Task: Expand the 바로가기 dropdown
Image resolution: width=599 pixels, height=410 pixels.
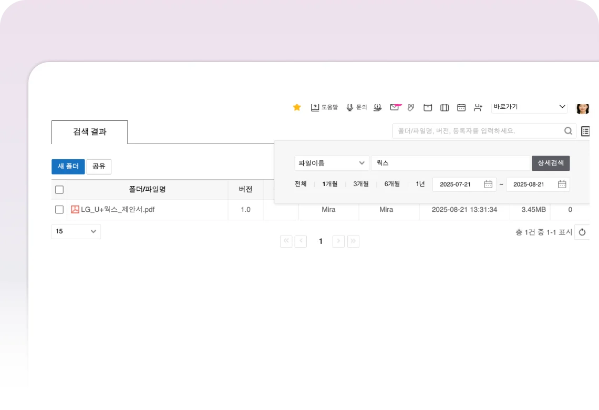Action: coord(529,107)
